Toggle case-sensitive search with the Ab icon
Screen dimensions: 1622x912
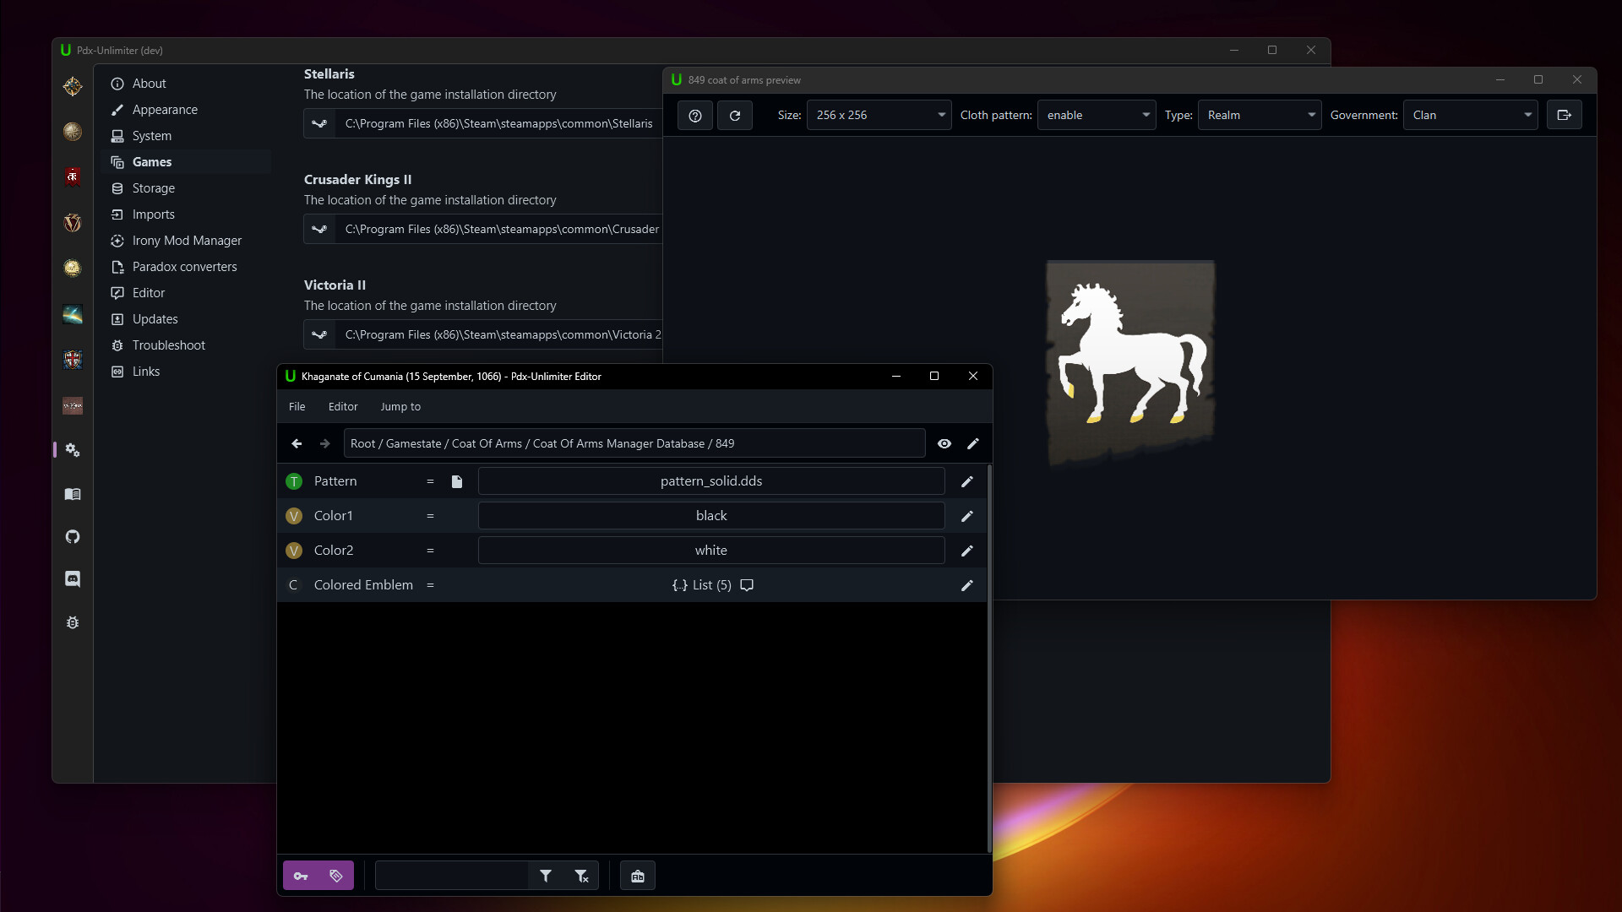pyautogui.click(x=637, y=875)
